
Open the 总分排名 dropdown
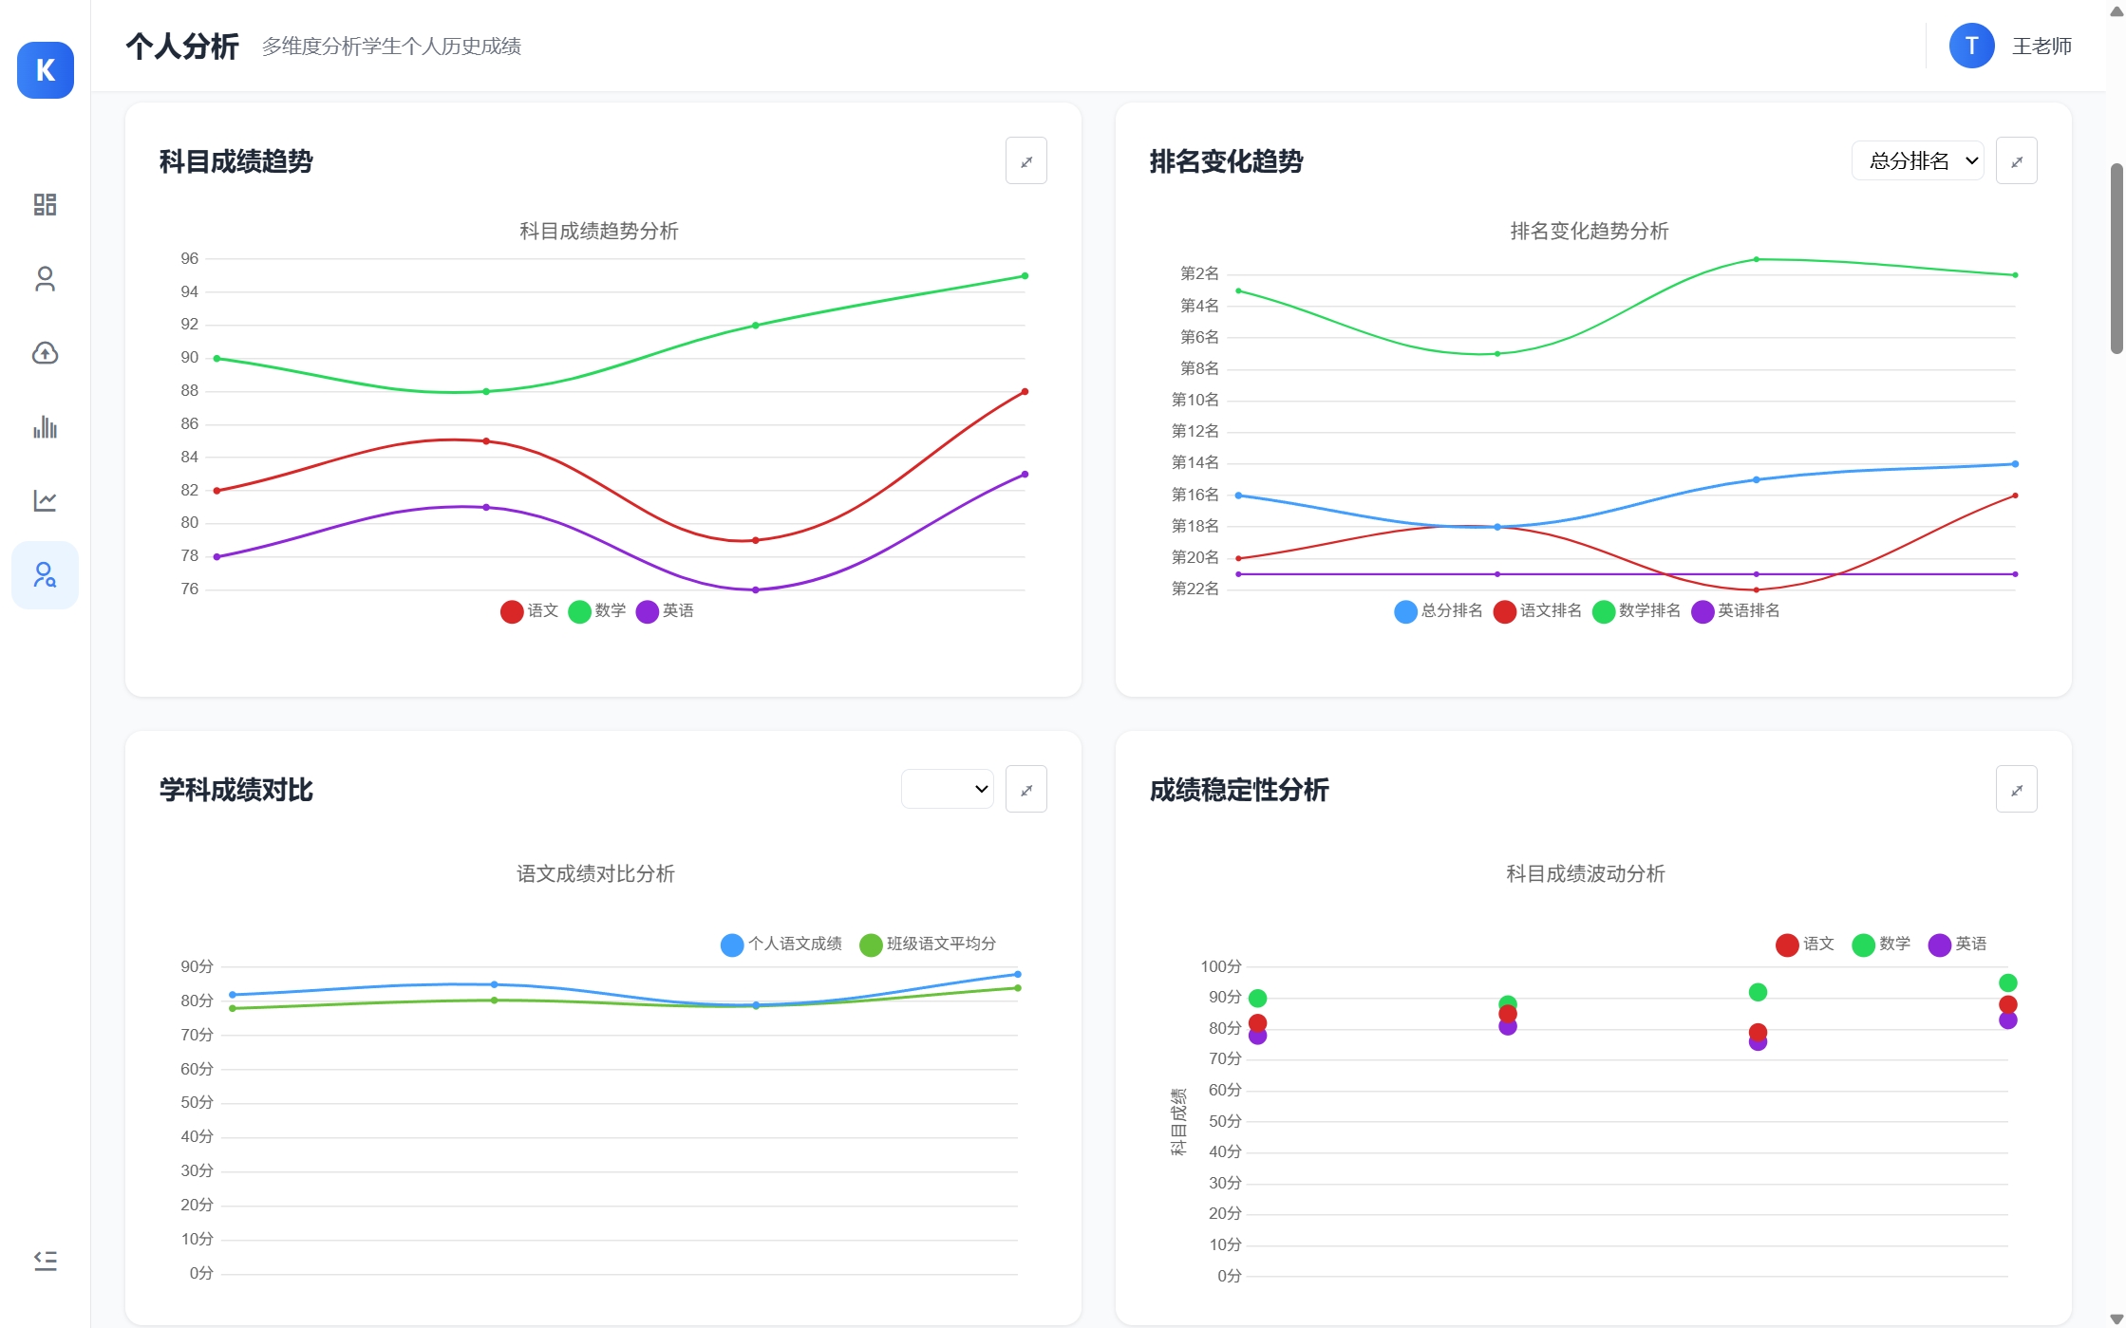point(1917,161)
